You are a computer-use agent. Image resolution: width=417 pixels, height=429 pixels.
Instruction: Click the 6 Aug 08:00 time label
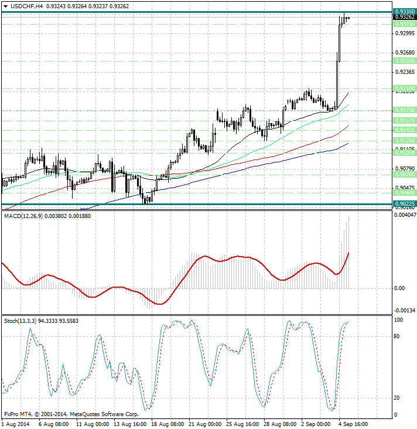[54, 424]
